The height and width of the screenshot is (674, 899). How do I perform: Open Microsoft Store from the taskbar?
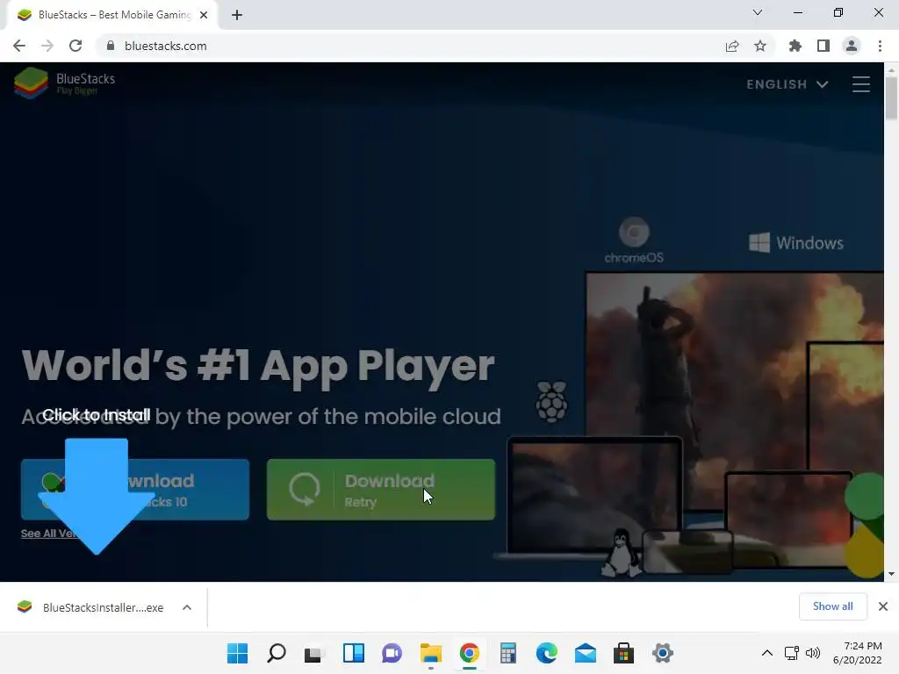point(624,653)
